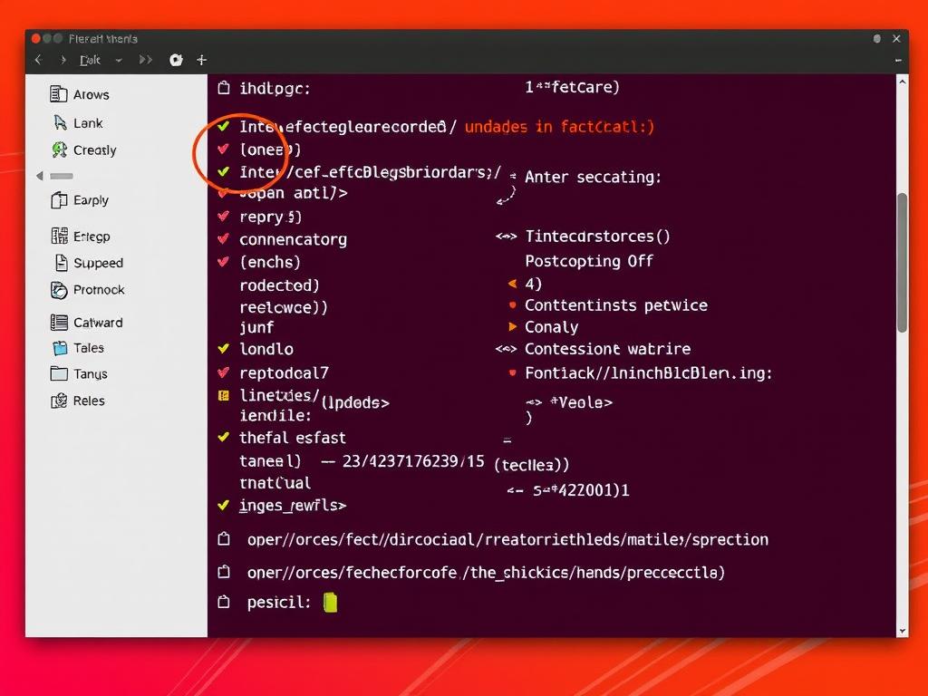928x696 pixels.
Task: Open the dropdown arrow next to Ealk
Action: pyautogui.click(x=118, y=60)
